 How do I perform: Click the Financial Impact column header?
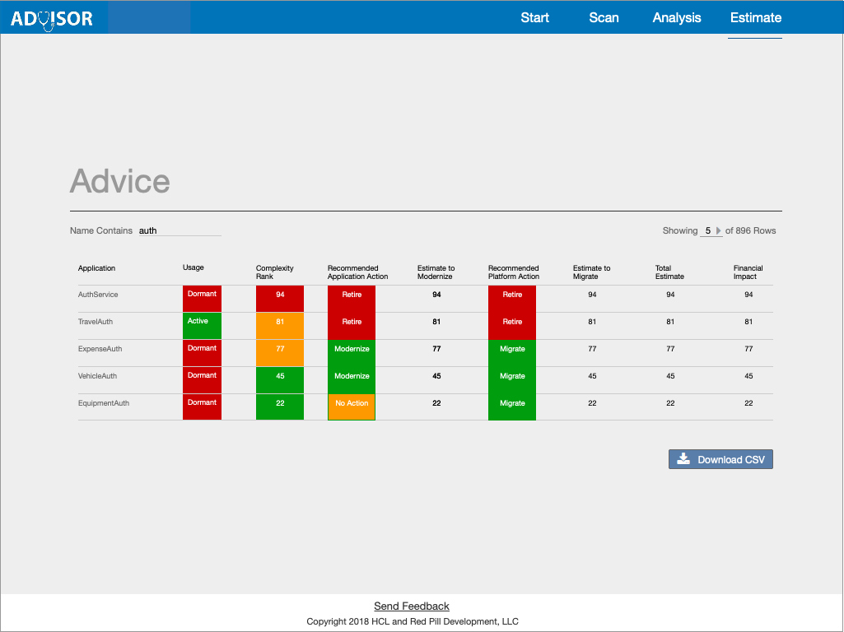pos(748,272)
